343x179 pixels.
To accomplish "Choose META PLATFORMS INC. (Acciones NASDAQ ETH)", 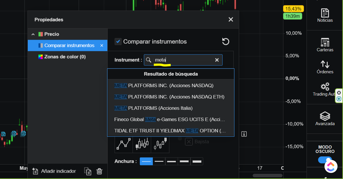I will (170, 97).
